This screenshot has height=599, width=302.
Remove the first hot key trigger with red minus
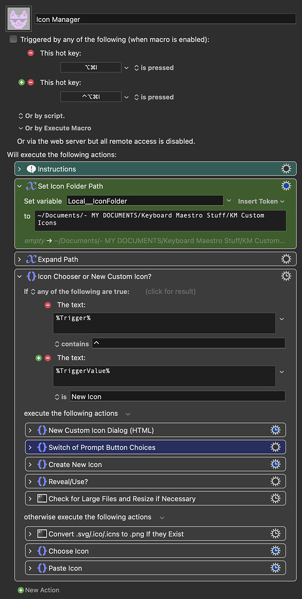pos(31,53)
